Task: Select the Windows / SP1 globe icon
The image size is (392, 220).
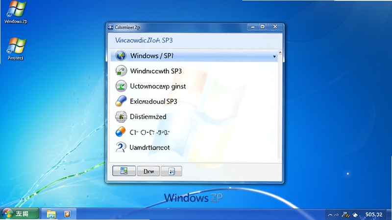Action: 121,55
